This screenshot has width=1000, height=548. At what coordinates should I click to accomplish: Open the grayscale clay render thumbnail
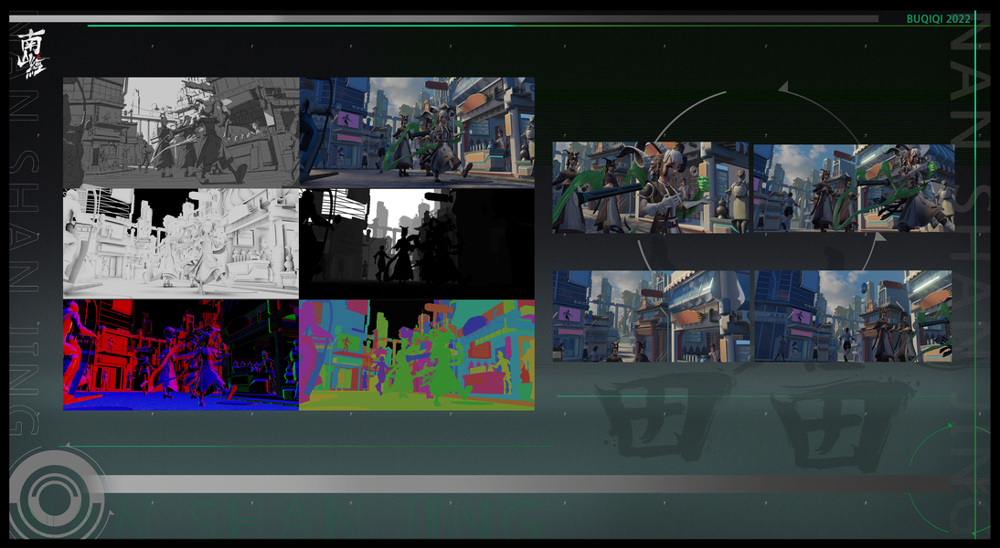181,132
